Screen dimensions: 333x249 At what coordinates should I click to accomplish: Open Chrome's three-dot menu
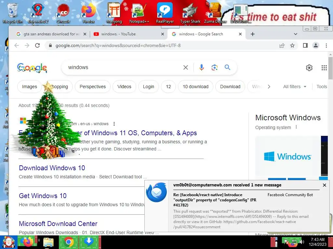click(326, 45)
